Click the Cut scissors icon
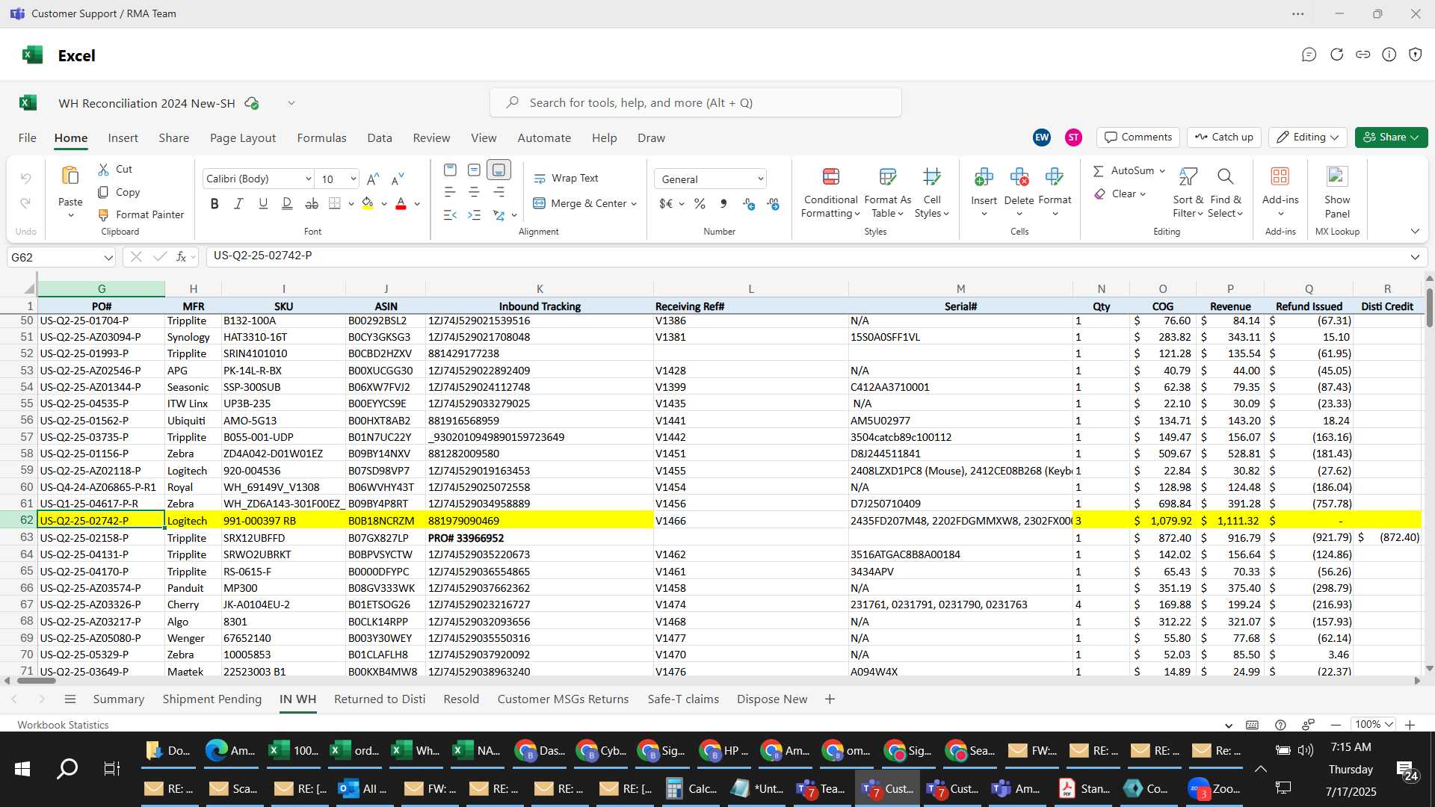Image resolution: width=1435 pixels, height=807 pixels. (104, 170)
